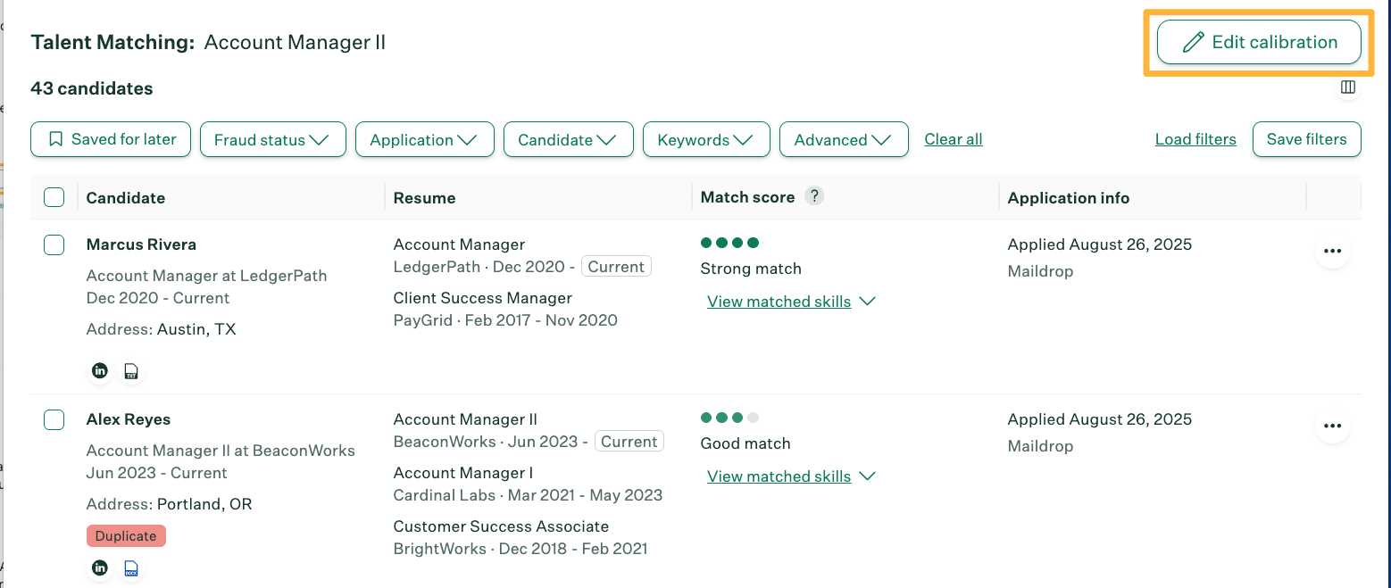The width and height of the screenshot is (1391, 588).
Task: Open the Keywords filter dropdown
Action: coord(706,139)
